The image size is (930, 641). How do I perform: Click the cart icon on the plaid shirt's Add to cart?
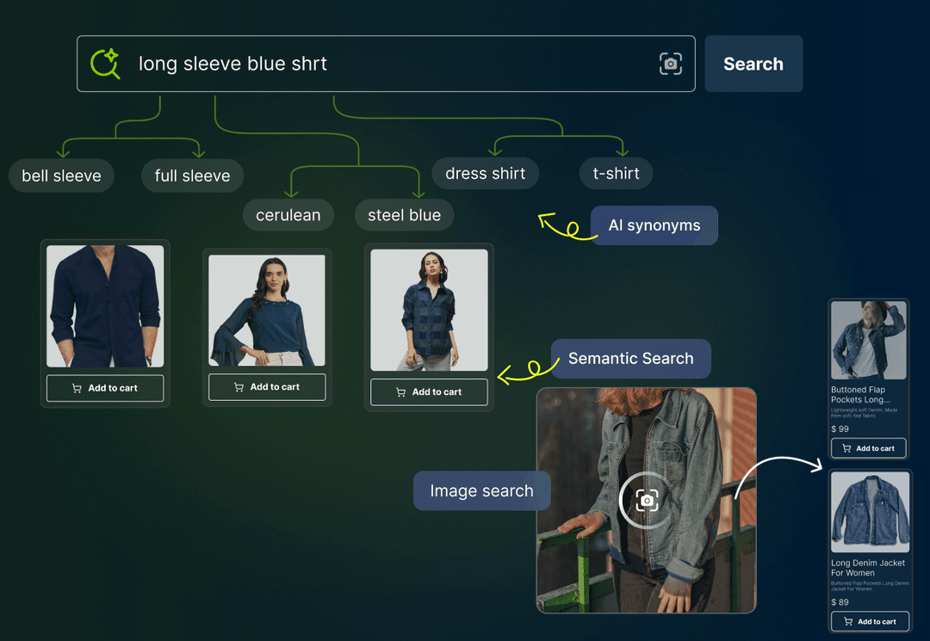(x=401, y=392)
